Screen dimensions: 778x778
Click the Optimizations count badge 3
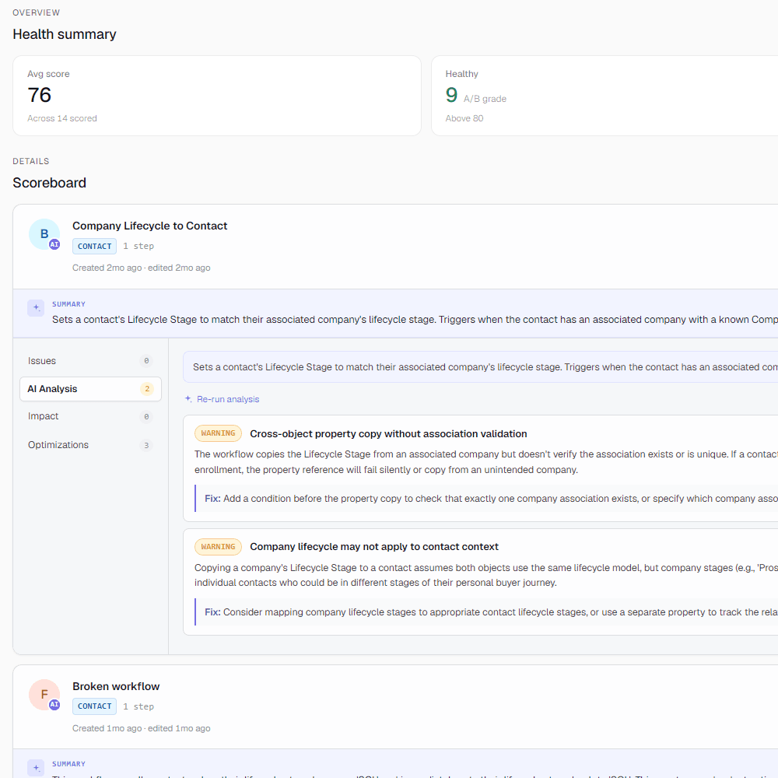point(146,445)
